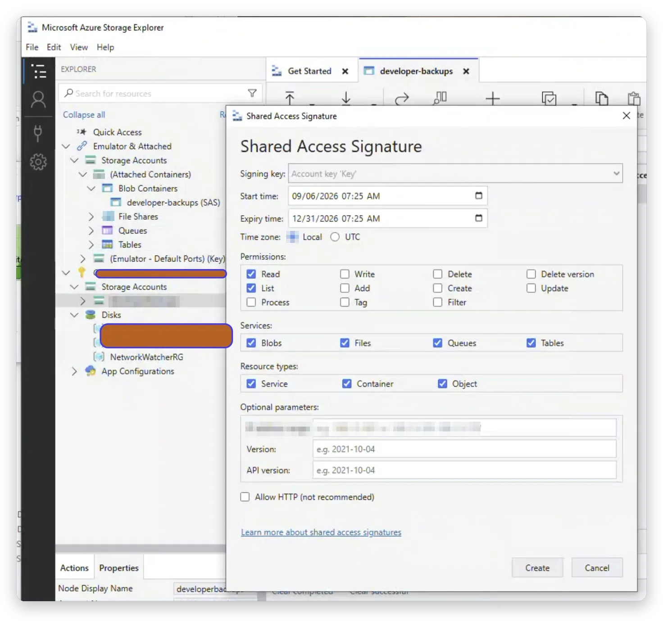Uncheck the Read permission checkbox
663x621 pixels.
coord(251,274)
